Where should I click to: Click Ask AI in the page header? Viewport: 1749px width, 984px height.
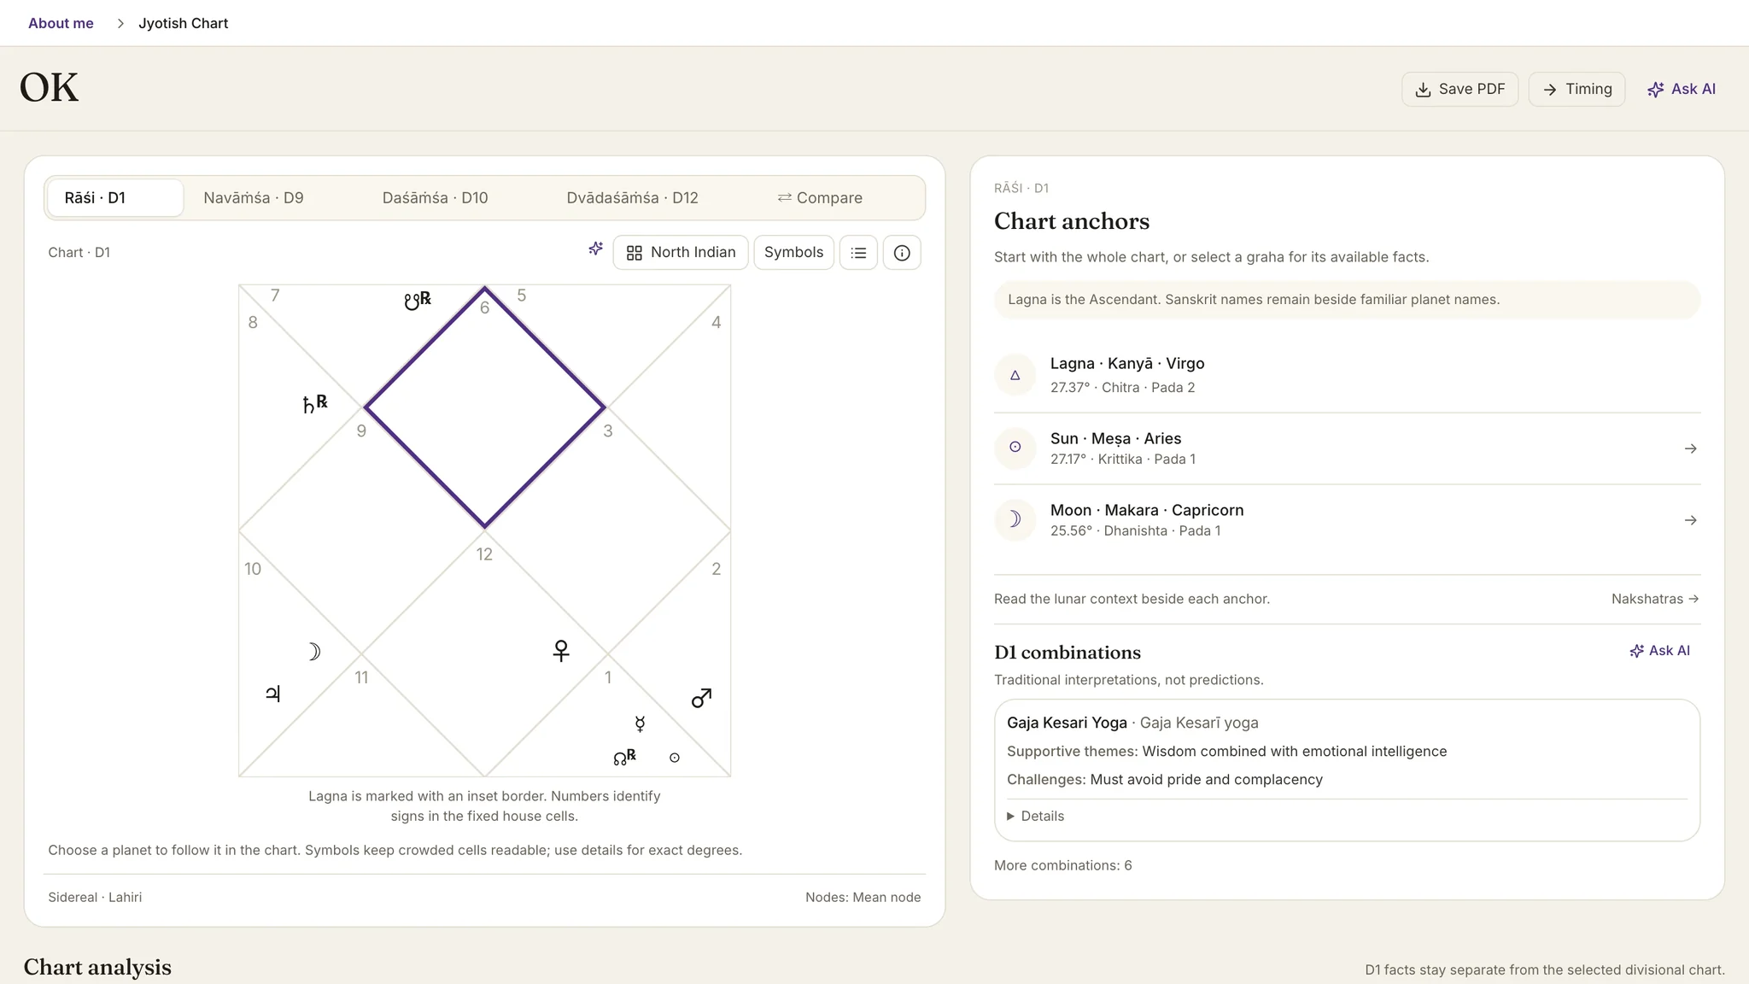click(x=1681, y=89)
